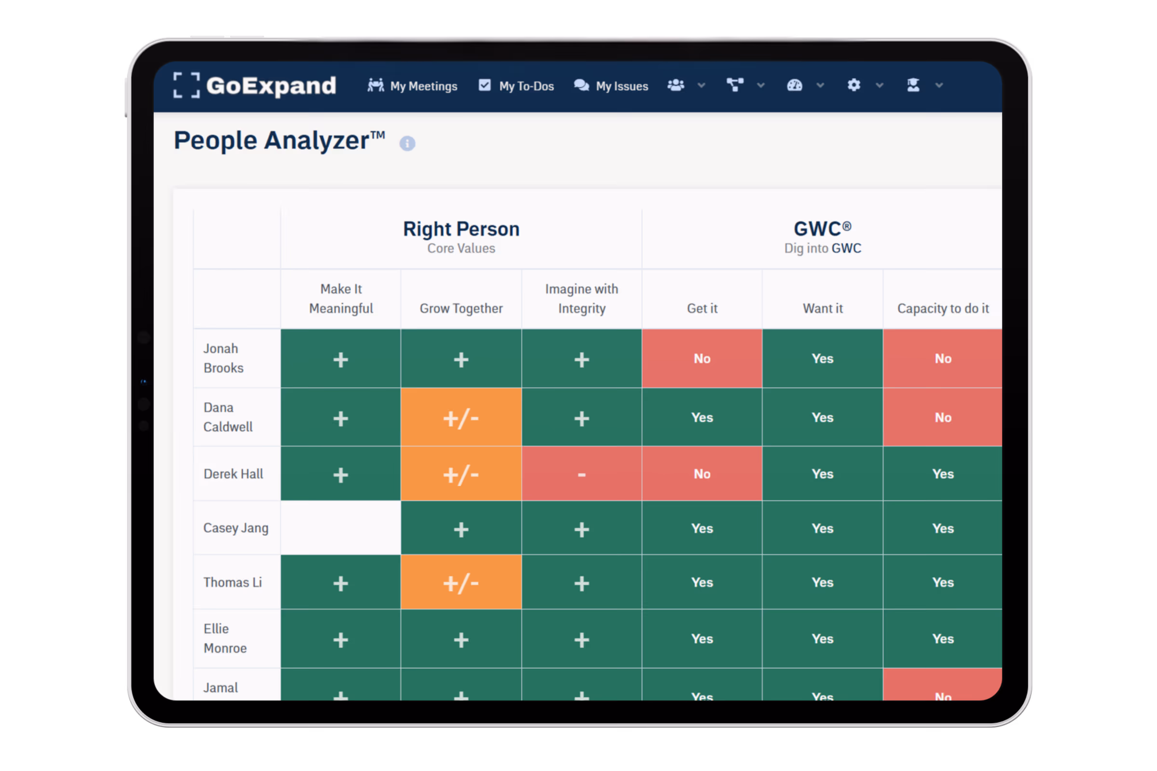Expand the chevron beside dashboard gauge icon

tap(820, 86)
